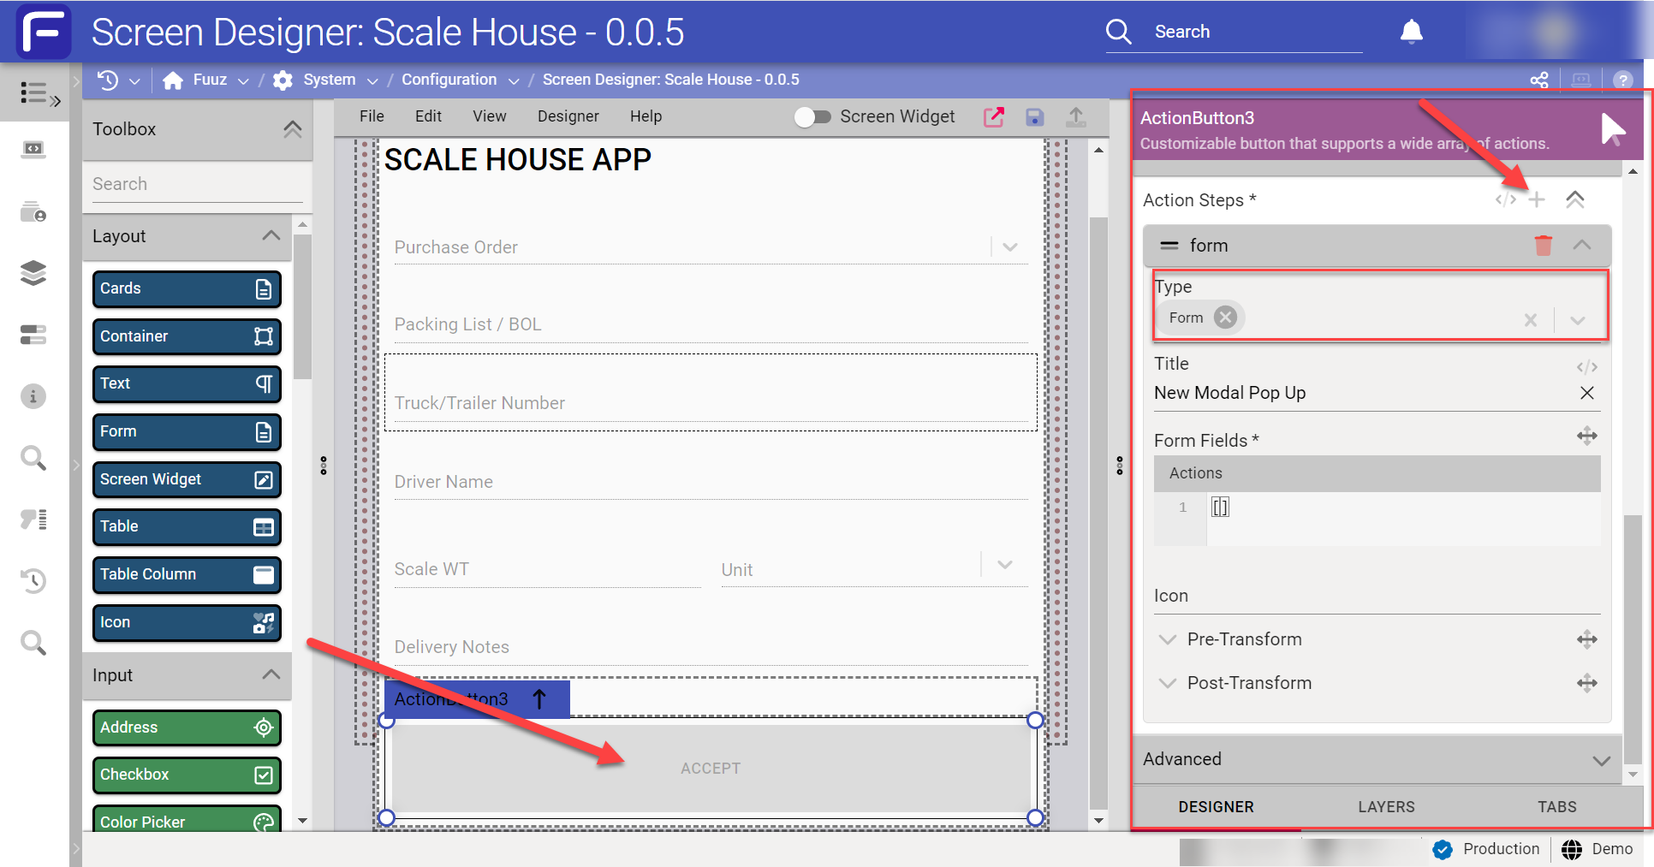1654x867 pixels.
Task: Open the Fuuz breadcrumb dropdown
Action: tap(243, 80)
